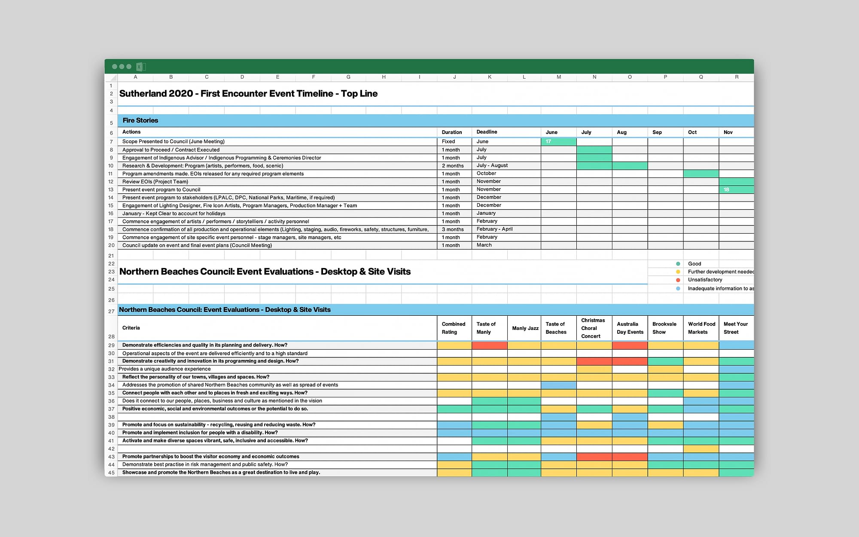Screen dimensions: 859x537
Task: Click the June month heading
Action: coord(551,132)
